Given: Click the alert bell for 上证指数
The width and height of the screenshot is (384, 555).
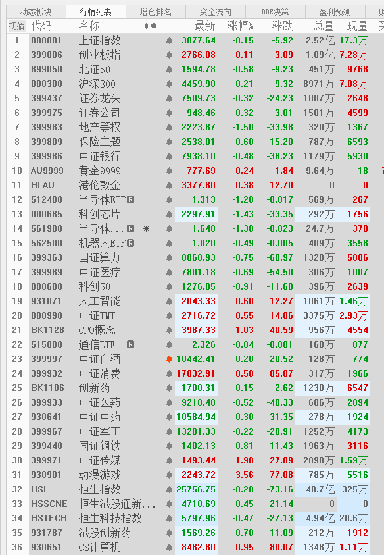Looking at the screenshot, I should (x=169, y=40).
